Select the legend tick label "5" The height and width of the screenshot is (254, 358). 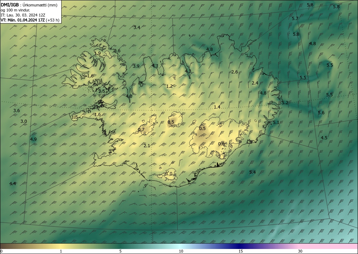tap(120, 251)
